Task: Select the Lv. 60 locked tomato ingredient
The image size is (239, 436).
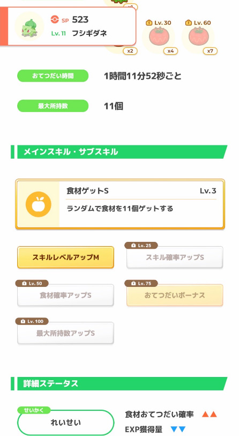Action: tap(198, 36)
